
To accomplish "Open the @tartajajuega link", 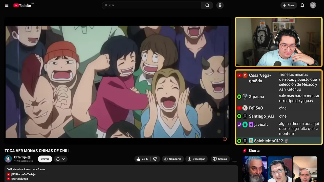I will [19, 179].
